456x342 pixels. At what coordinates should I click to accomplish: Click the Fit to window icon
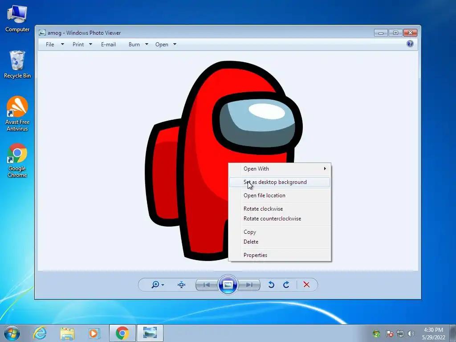coord(182,285)
